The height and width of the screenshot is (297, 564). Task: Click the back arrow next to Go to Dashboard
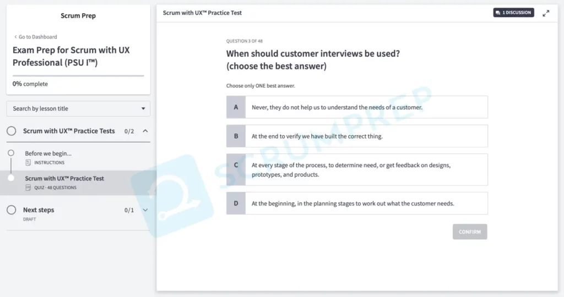(15, 37)
